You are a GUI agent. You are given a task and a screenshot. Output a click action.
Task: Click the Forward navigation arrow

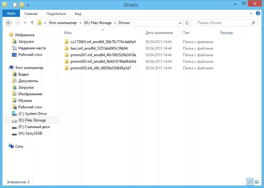tap(17, 23)
